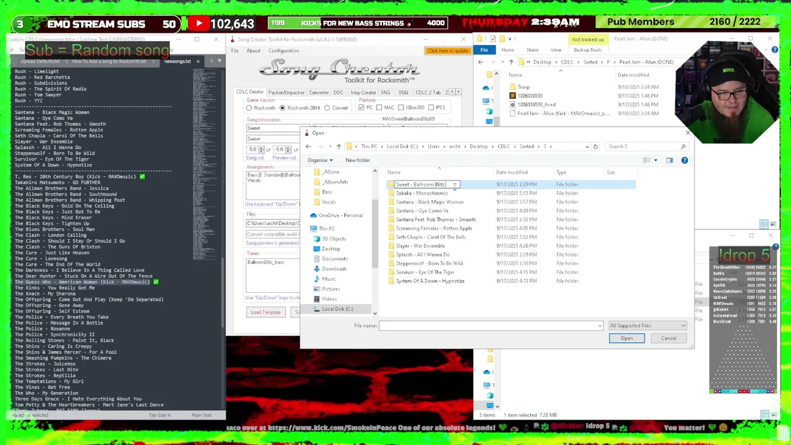Open the Organise dropdown menu
791x445 pixels.
click(x=320, y=160)
